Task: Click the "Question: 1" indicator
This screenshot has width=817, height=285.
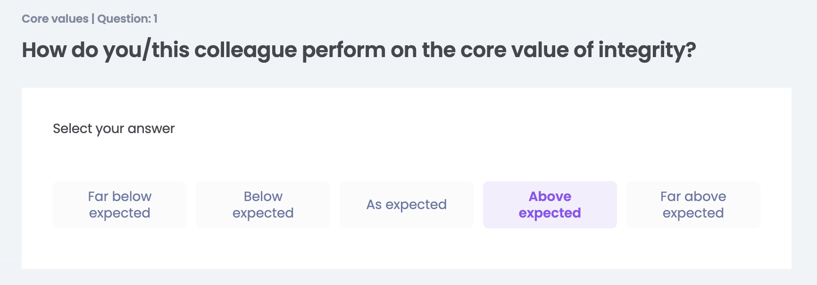Action: (x=127, y=19)
